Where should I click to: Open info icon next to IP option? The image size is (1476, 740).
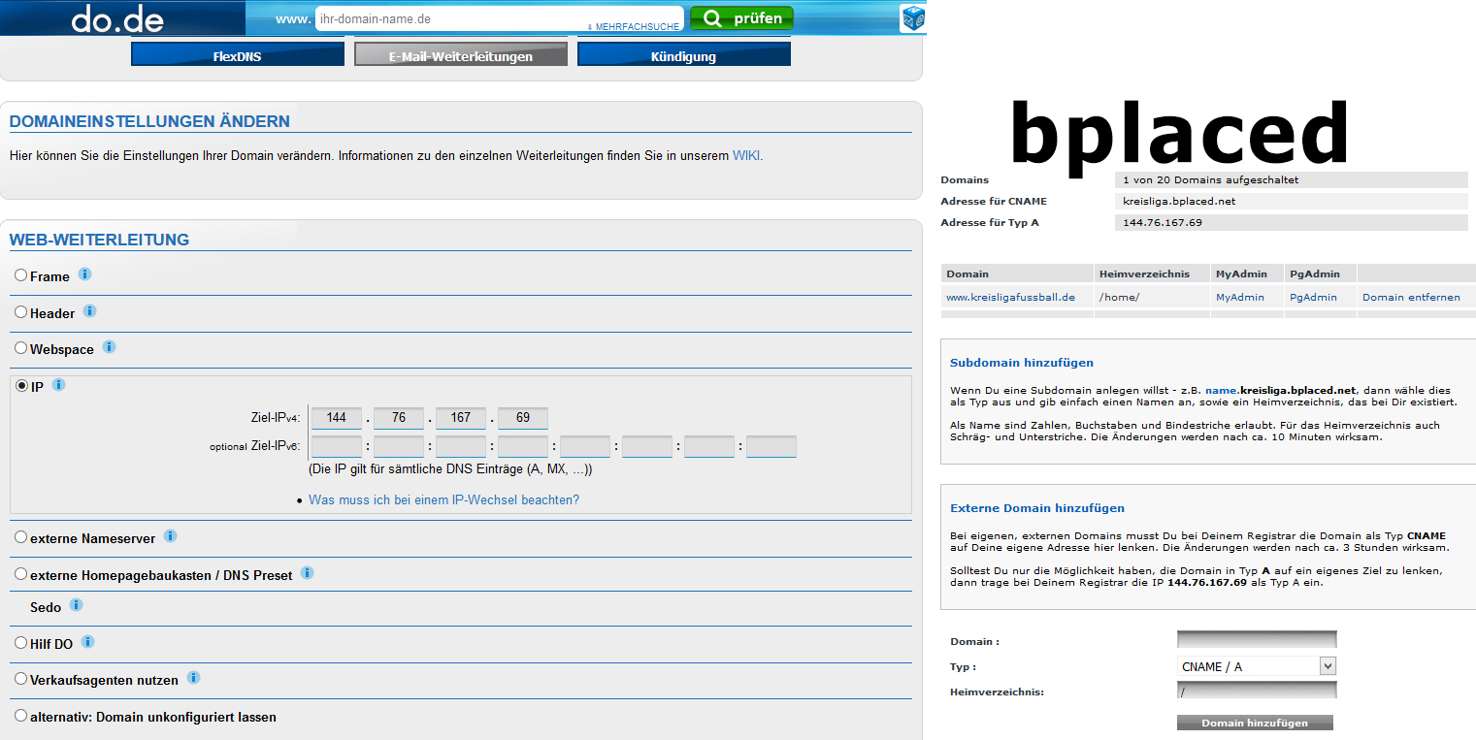(x=59, y=385)
